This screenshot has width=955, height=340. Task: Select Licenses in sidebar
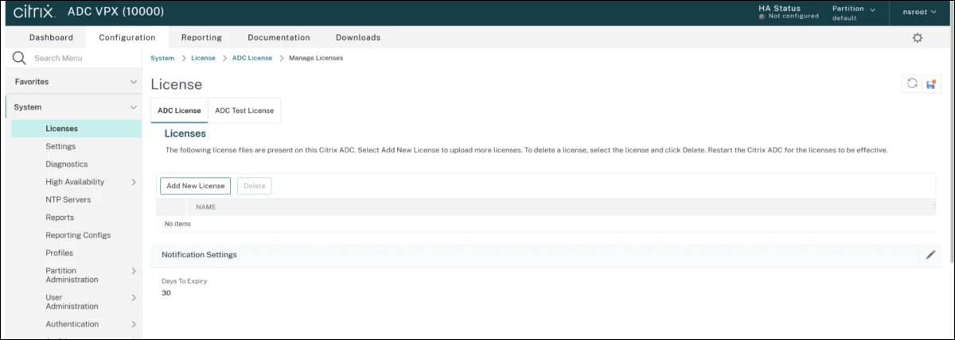(76, 129)
